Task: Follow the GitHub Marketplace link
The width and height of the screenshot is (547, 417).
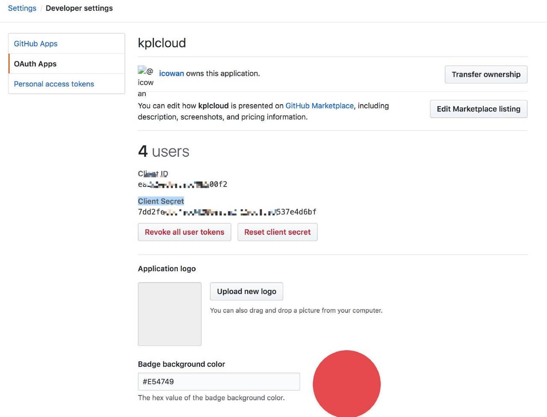Action: (319, 106)
